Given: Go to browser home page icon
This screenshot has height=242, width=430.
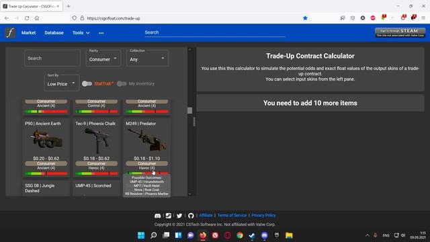Looking at the screenshot, I should pos(37,18).
